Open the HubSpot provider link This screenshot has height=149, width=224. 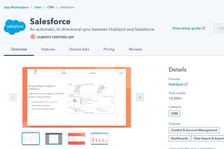176,84
